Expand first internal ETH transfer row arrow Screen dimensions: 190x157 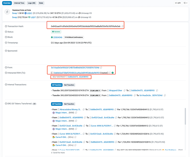click(52, 90)
